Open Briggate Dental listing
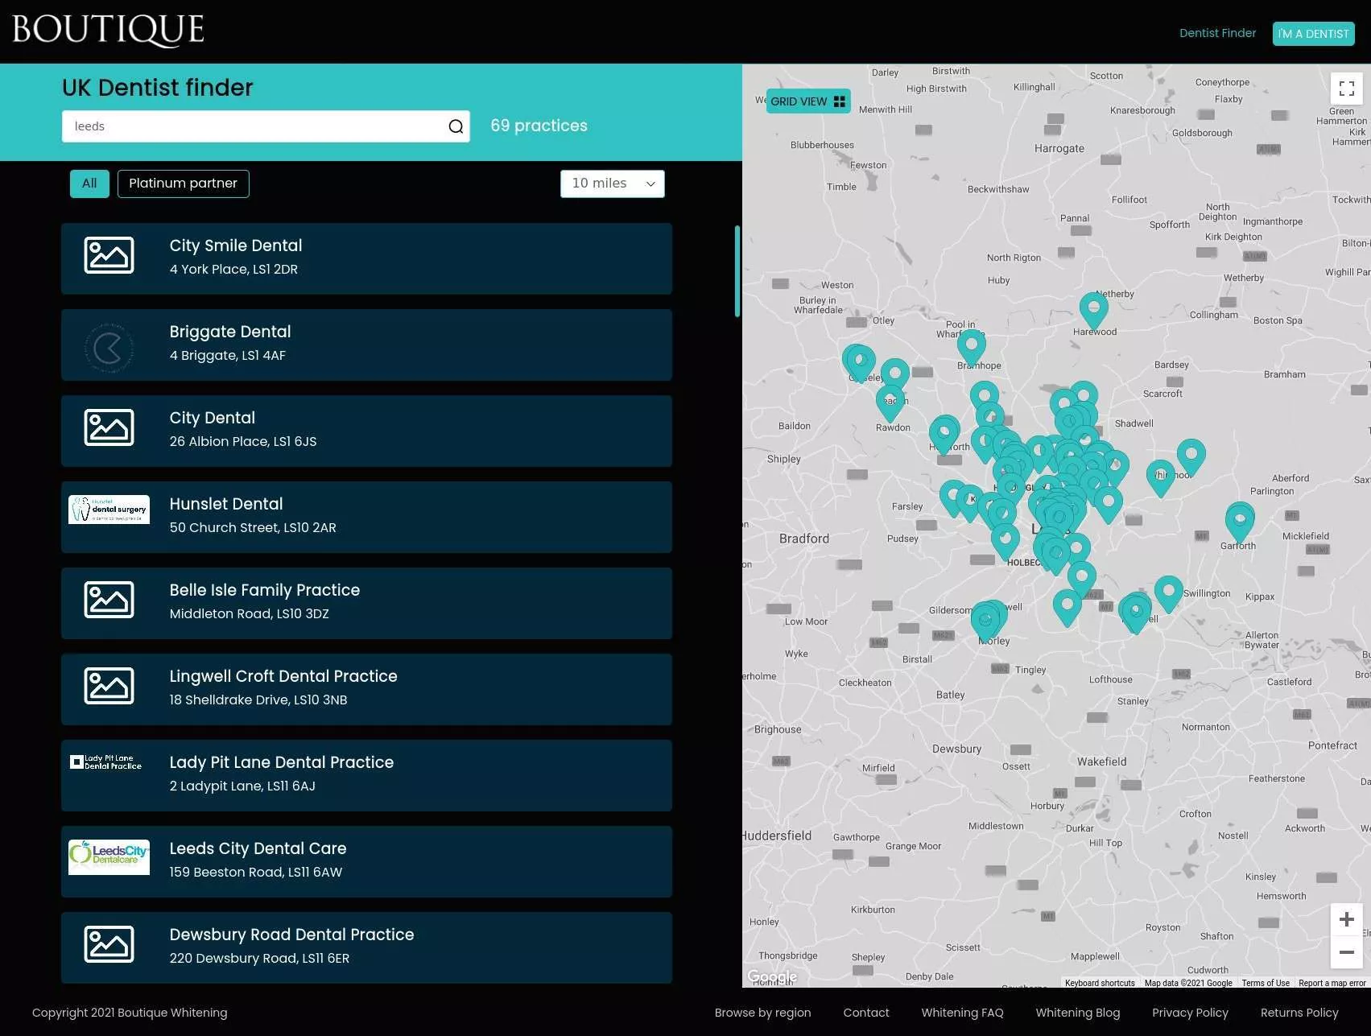This screenshot has width=1371, height=1036. pos(366,345)
